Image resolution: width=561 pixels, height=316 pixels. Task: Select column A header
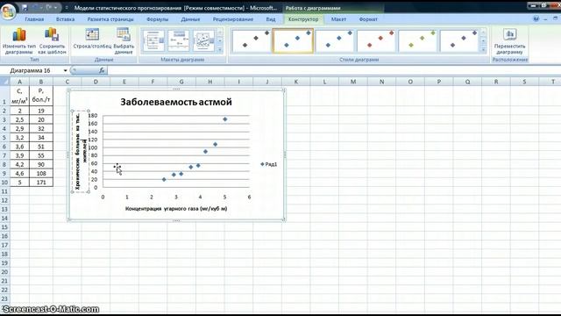click(x=19, y=82)
